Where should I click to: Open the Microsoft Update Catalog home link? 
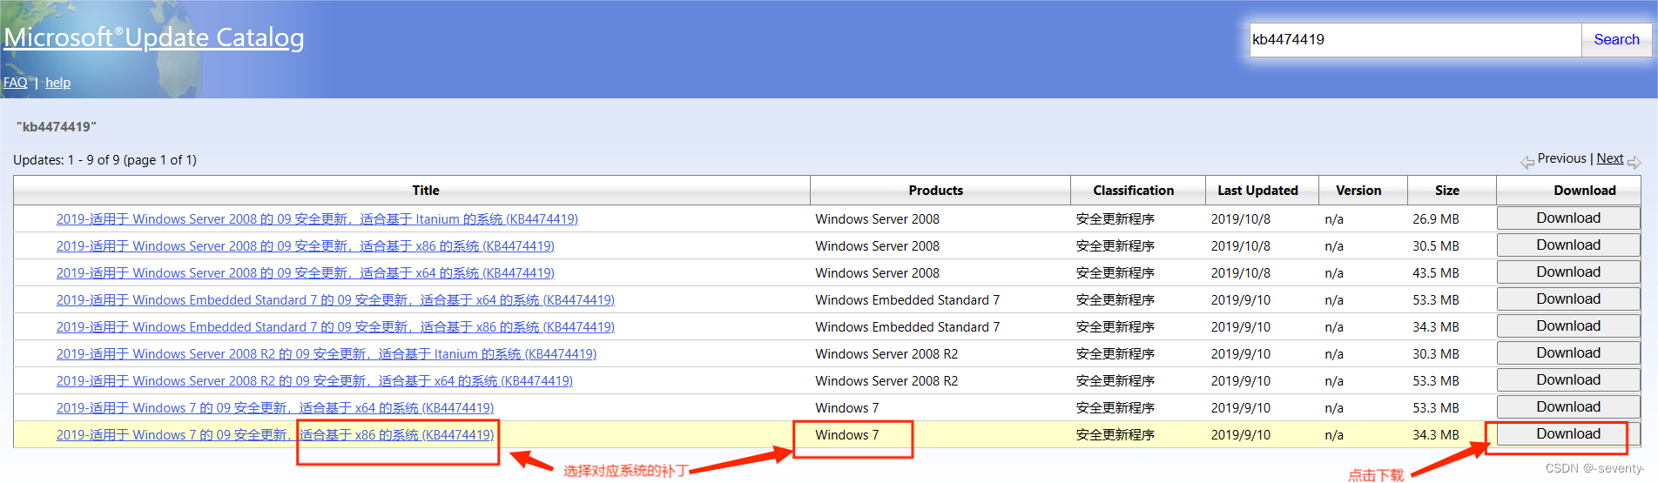click(154, 37)
